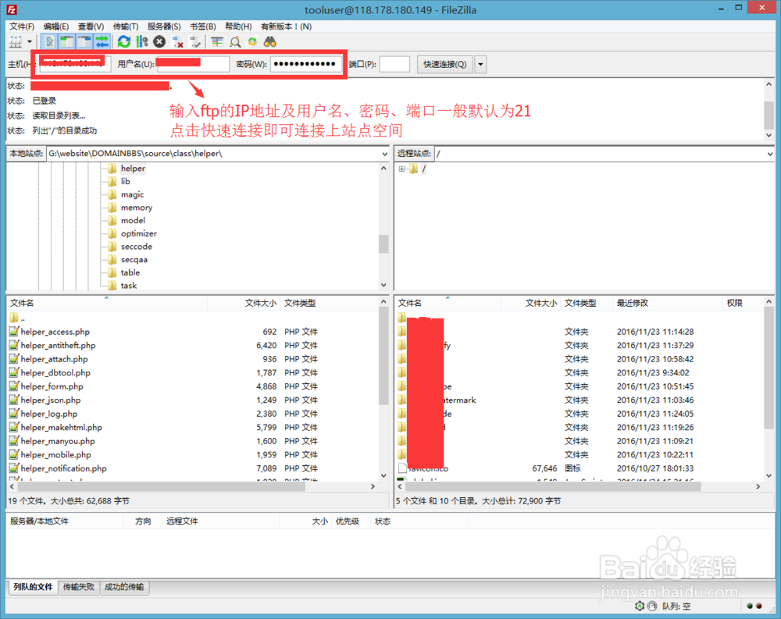The height and width of the screenshot is (619, 781).
Task: Toggle the message log display
Action: pyautogui.click(x=48, y=41)
